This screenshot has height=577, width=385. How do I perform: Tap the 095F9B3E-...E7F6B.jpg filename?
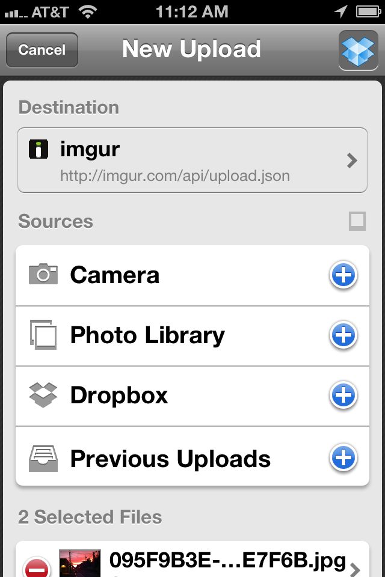[x=227, y=561]
